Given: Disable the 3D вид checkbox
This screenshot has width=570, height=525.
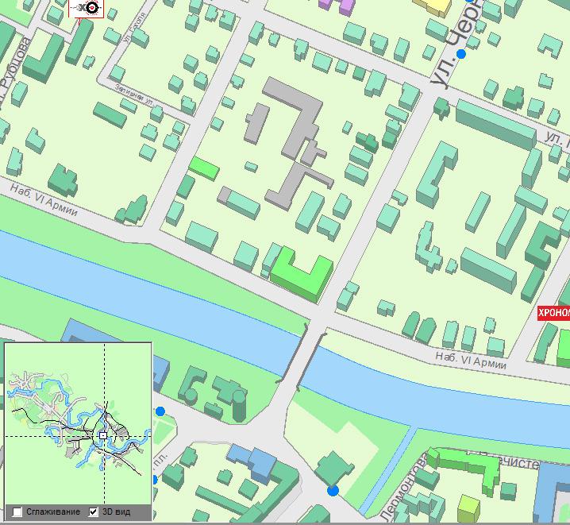Looking at the screenshot, I should click(94, 512).
